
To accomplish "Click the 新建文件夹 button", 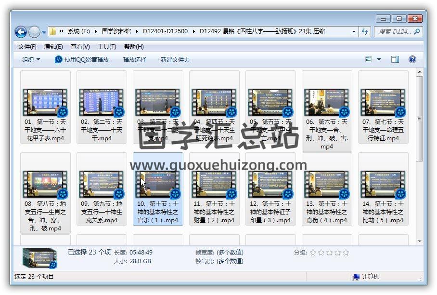I will [x=175, y=59].
